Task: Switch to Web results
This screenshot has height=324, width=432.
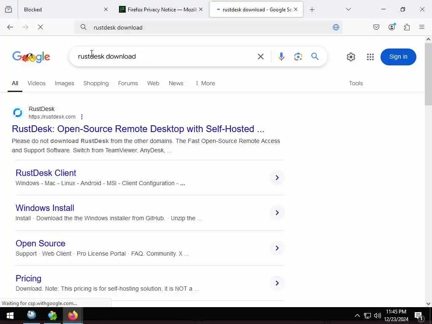Action: 153,83
